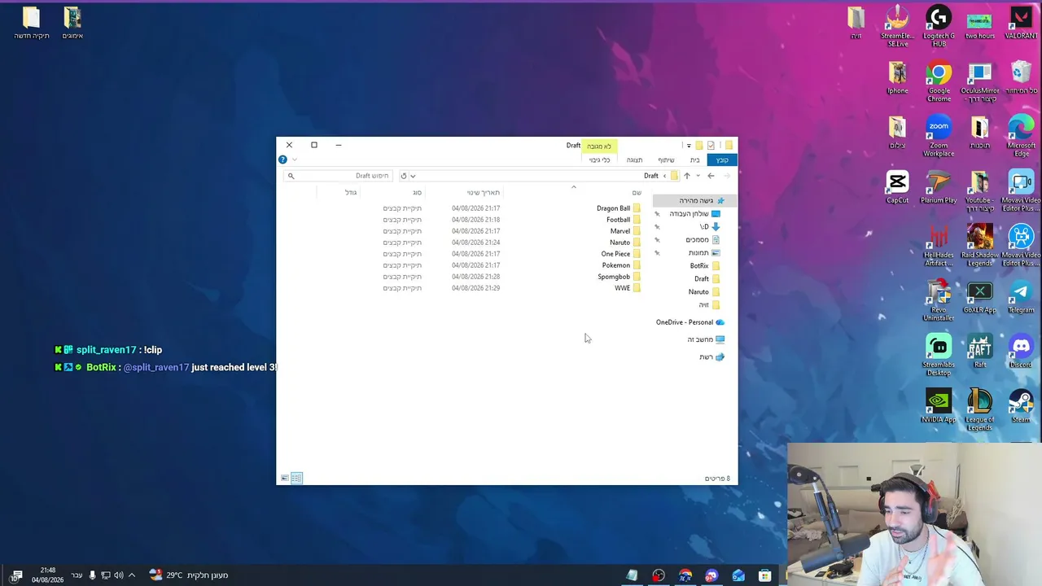Toggle the taskbar microphone icon
The image size is (1042, 586).
coord(91,575)
